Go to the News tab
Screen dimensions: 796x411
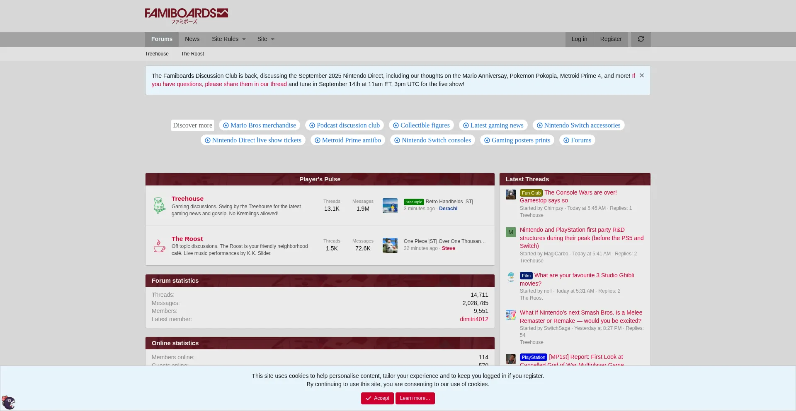click(x=192, y=39)
